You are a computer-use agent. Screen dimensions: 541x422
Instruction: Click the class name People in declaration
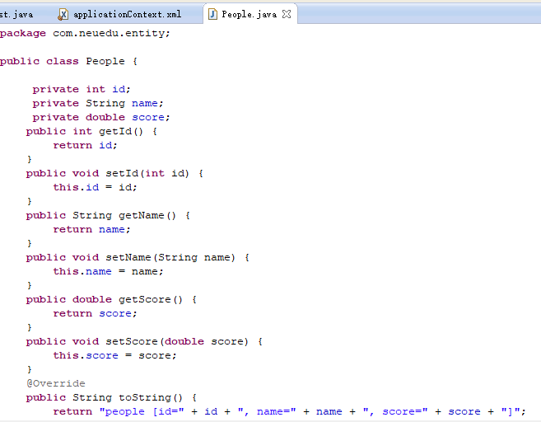click(105, 62)
